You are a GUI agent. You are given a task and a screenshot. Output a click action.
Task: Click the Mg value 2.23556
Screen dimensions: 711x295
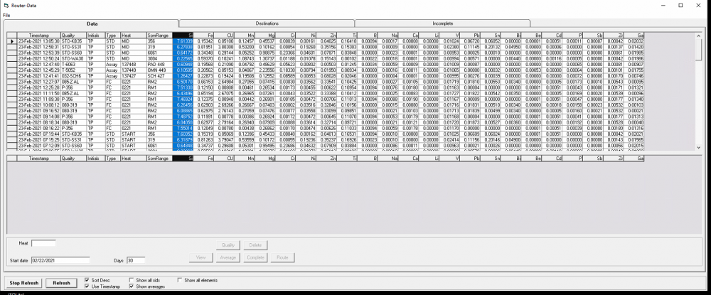[265, 70]
